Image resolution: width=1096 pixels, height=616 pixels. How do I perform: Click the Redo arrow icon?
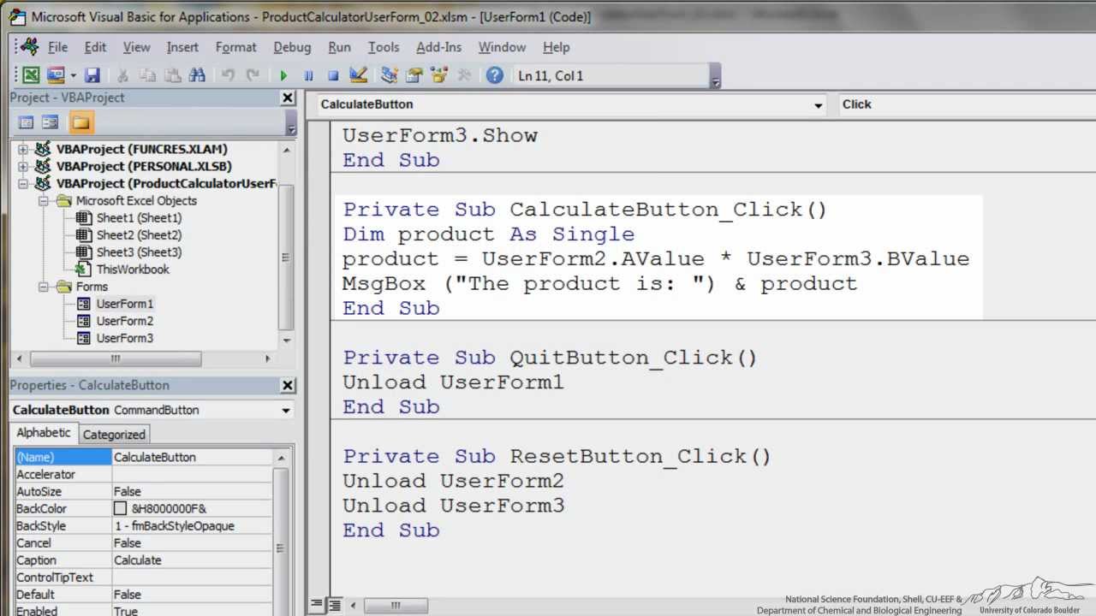(253, 75)
